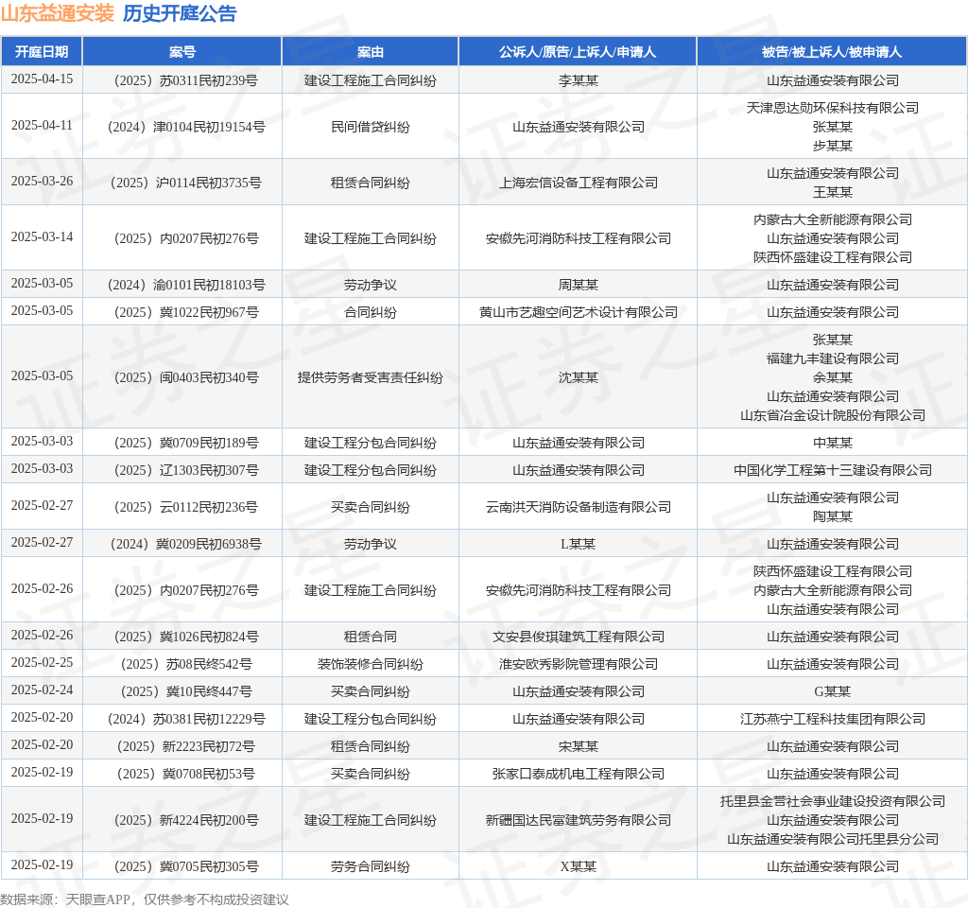Click 提供劳务者受害责任纠纷 case cause

[371, 377]
